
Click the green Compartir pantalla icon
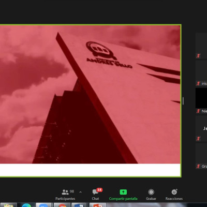[123, 192]
